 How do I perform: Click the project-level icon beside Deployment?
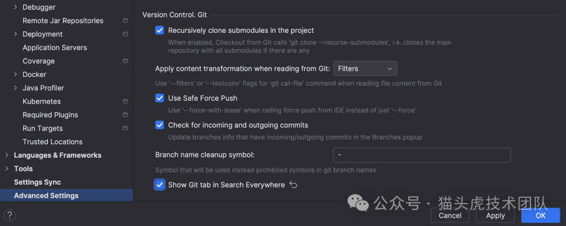[125, 34]
